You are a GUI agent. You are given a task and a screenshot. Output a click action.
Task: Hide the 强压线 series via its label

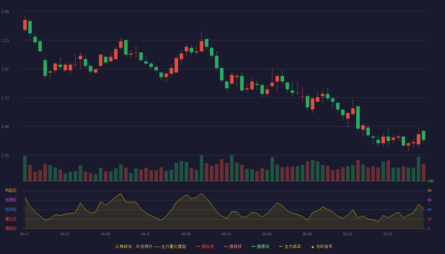tap(208, 246)
